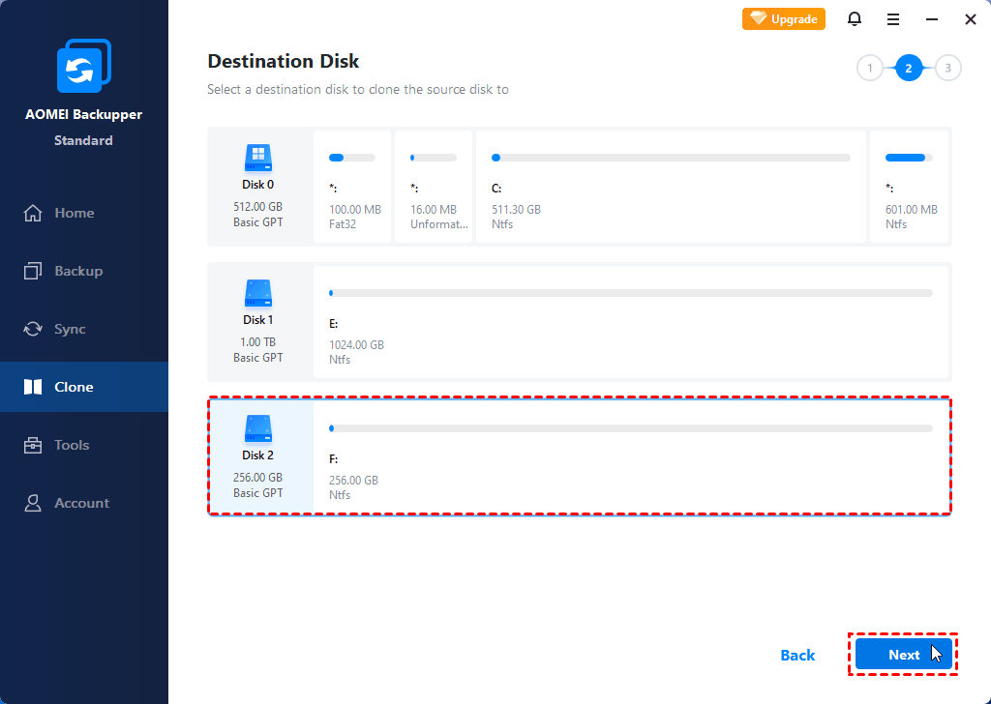Image resolution: width=991 pixels, height=704 pixels.
Task: Click the Disk 1 label
Action: click(257, 319)
